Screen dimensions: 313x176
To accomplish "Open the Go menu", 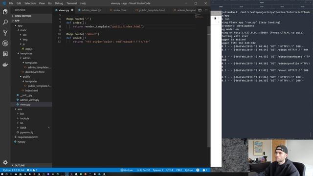I will point(50,3).
